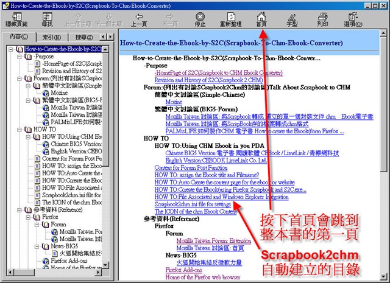Open Mozilla Taiwan Forum: Extension link
This screenshot has width=390, height=283.
(x=214, y=241)
